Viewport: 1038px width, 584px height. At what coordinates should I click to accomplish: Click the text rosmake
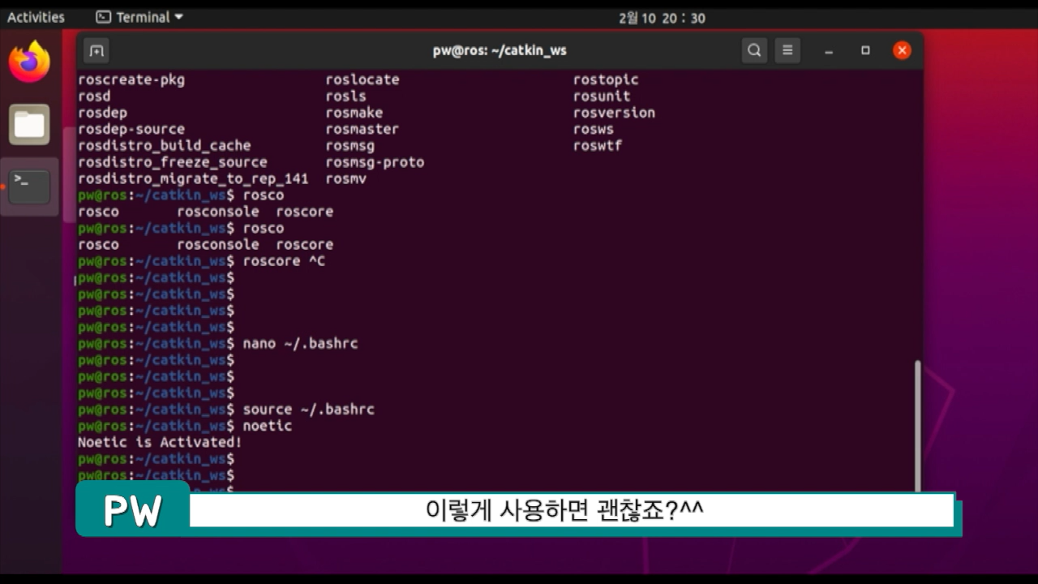click(x=354, y=113)
